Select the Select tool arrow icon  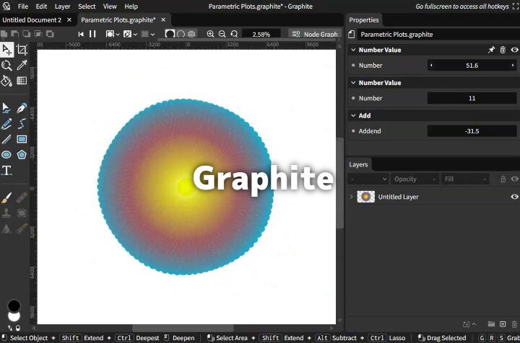pos(6,50)
